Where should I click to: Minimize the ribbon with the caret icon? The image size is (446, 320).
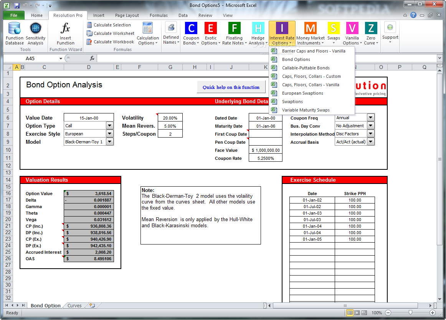(x=405, y=15)
